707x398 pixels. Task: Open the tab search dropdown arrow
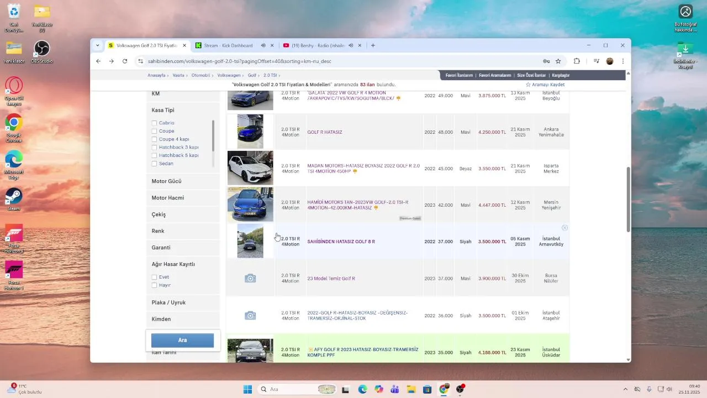[x=97, y=45]
